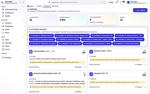This screenshot has height=94, width=150.
Task: View Members of Decision Makers audience
Action: click(78, 67)
